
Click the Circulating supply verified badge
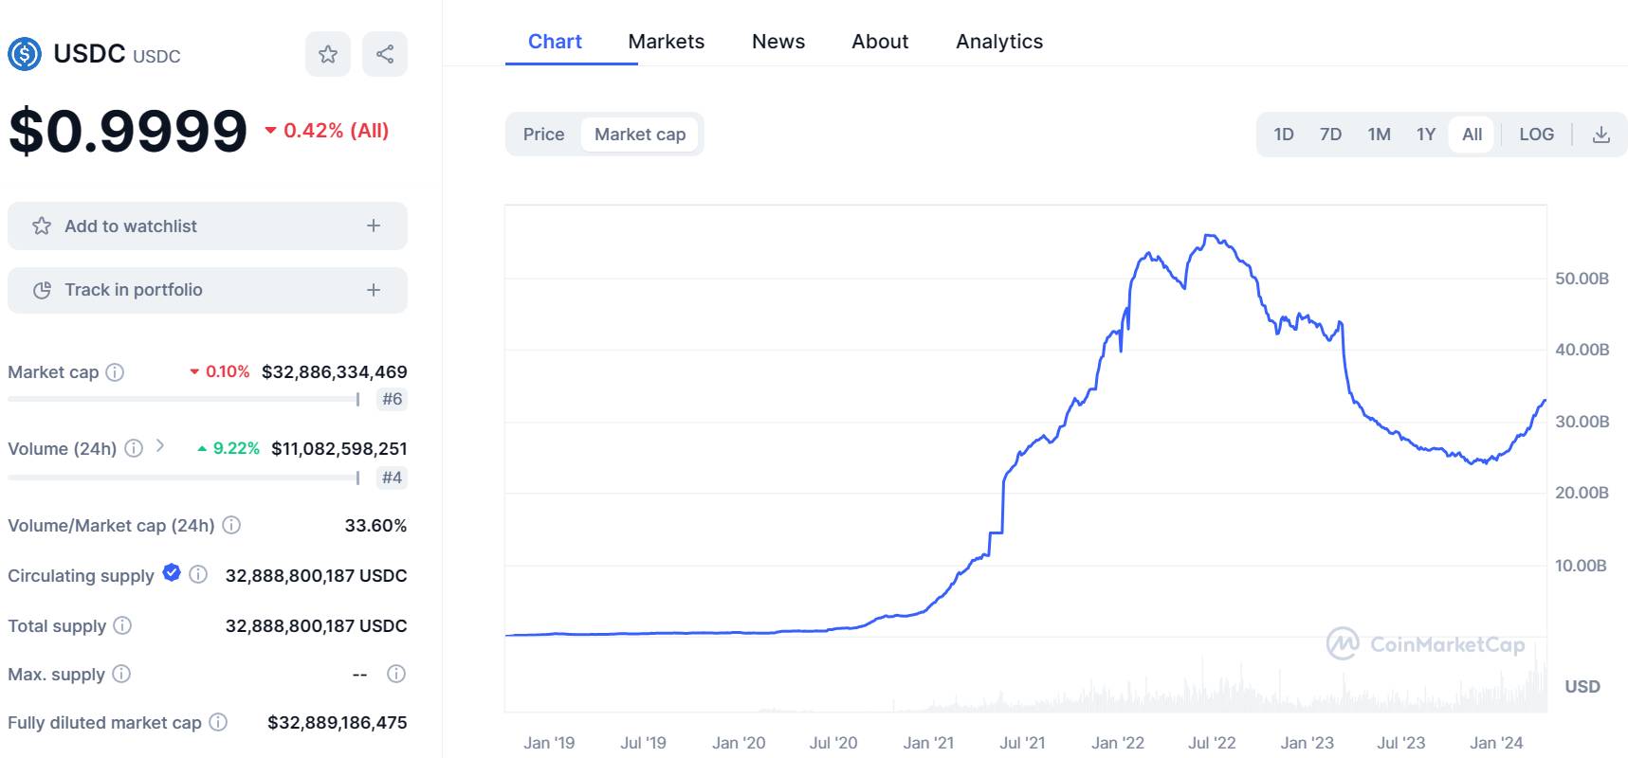click(172, 572)
